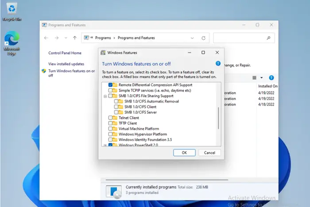
Task: Click the Programs and Features title bar icon
Action: coord(44,25)
